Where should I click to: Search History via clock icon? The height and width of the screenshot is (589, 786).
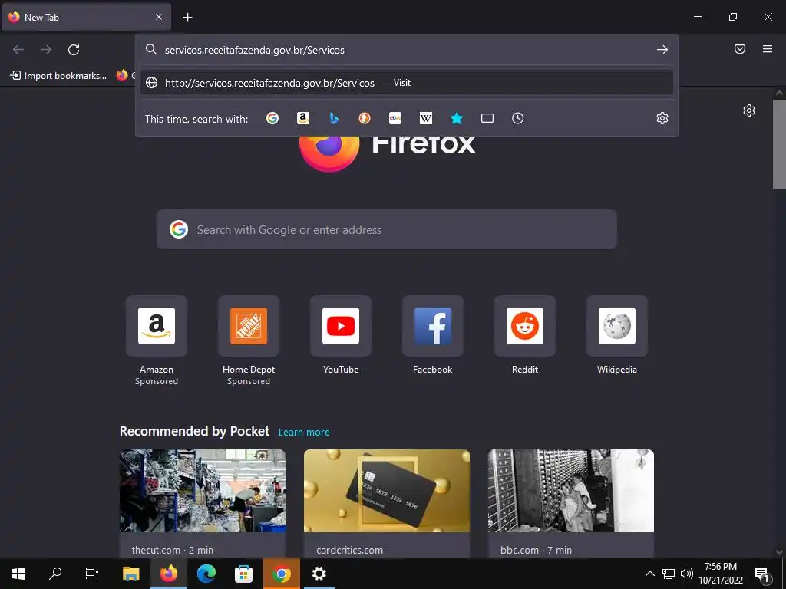(518, 118)
